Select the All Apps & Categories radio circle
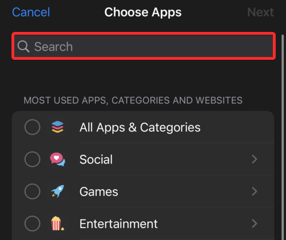Image resolution: width=286 pixels, height=240 pixels. (x=32, y=127)
